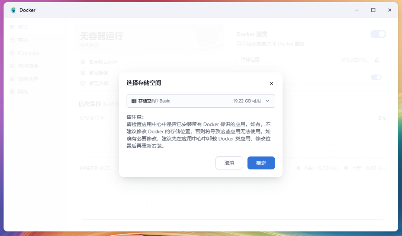This screenshot has width=402, height=236.
Task: Click the 无容器运行 heading
Action: [x=101, y=36]
